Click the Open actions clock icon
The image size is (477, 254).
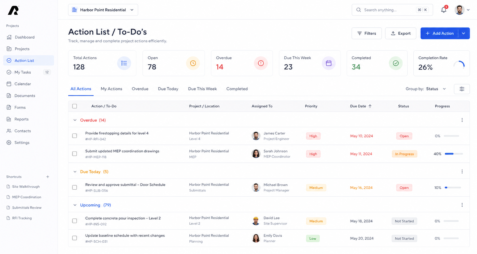pyautogui.click(x=193, y=63)
